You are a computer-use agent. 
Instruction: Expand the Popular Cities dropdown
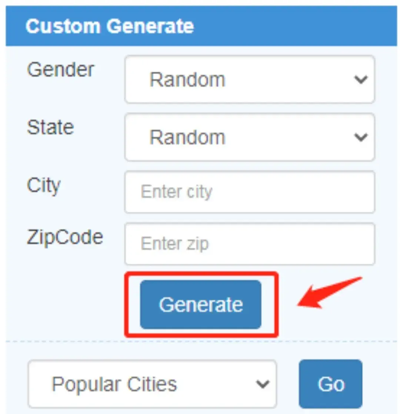pyautogui.click(x=152, y=384)
